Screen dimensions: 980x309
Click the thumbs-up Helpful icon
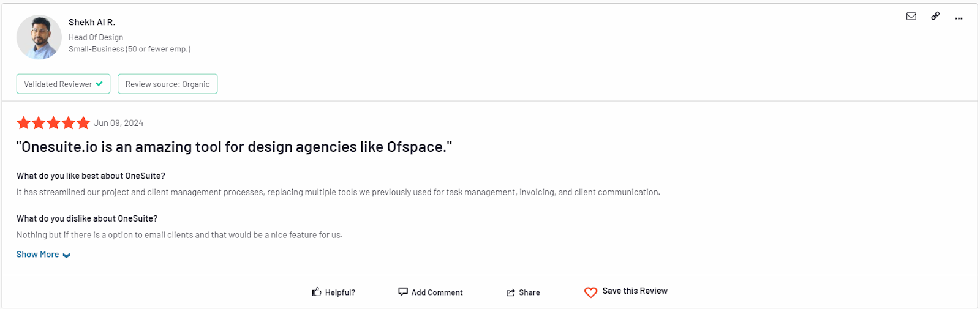point(317,292)
